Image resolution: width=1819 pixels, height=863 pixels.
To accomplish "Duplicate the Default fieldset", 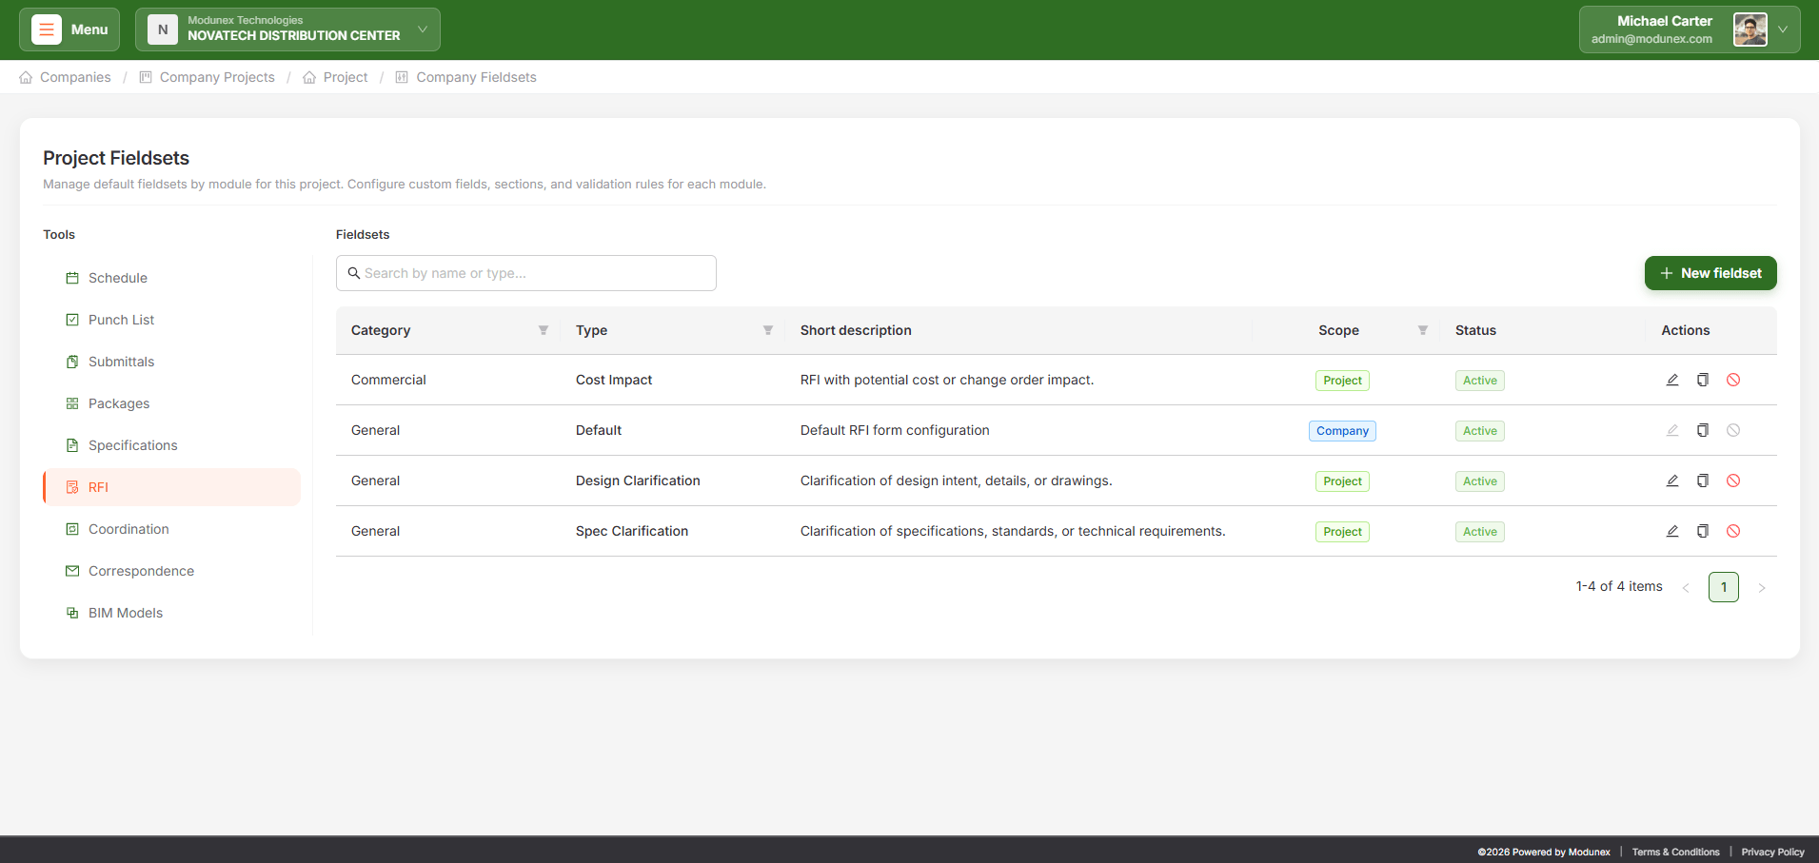I will point(1702,430).
